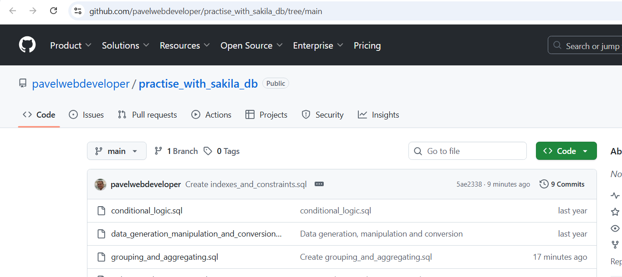Screen dimensions: 622x277
Task: Click file icon next to grouping_and_aggregating.sql
Action: coord(102,257)
